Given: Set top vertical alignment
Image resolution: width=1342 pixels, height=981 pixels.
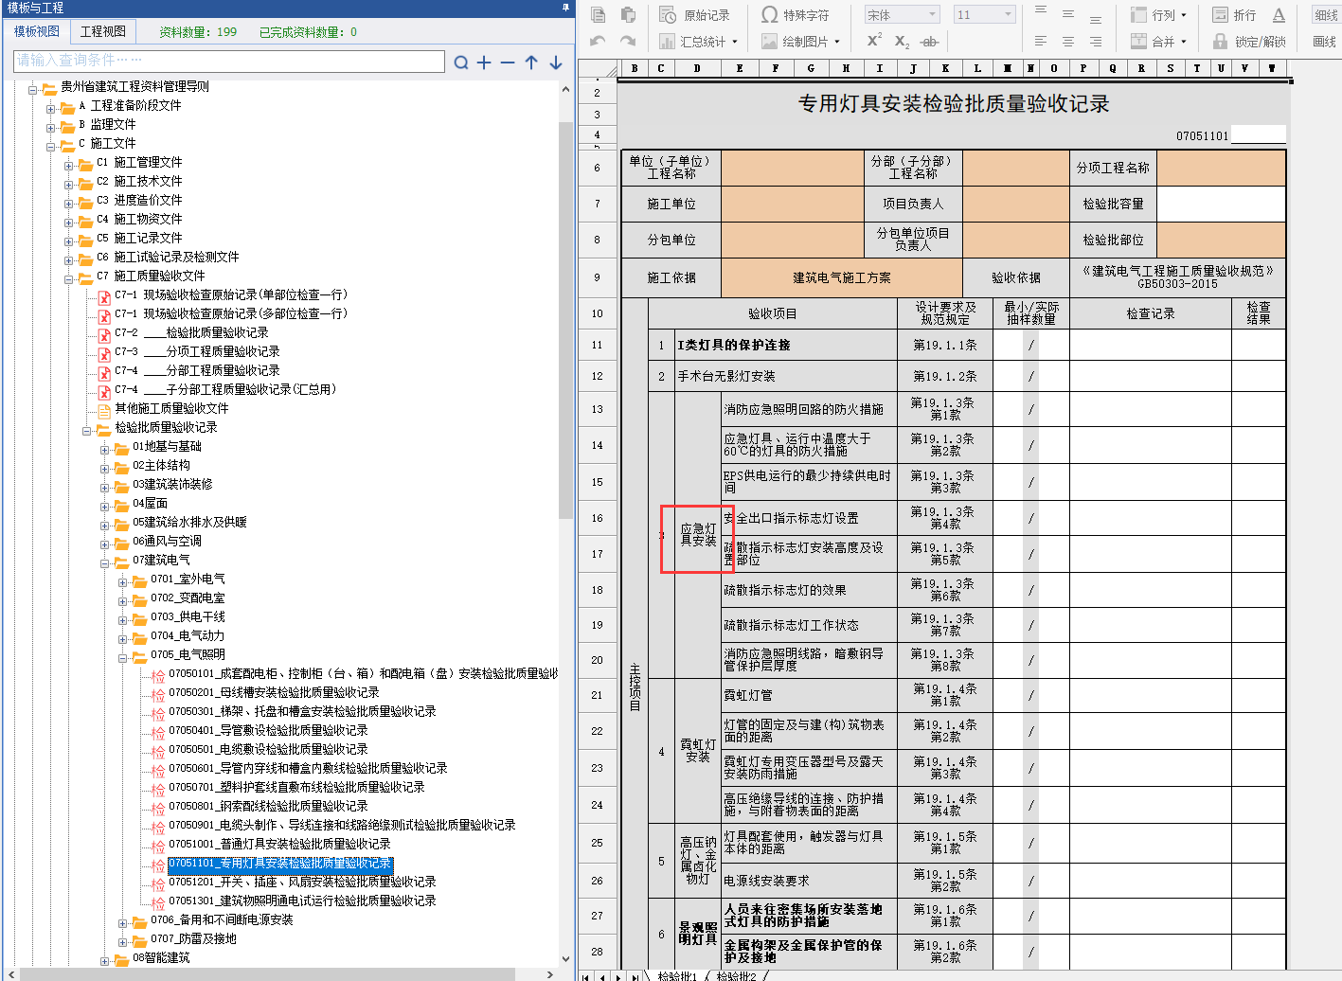Looking at the screenshot, I should tap(1041, 11).
